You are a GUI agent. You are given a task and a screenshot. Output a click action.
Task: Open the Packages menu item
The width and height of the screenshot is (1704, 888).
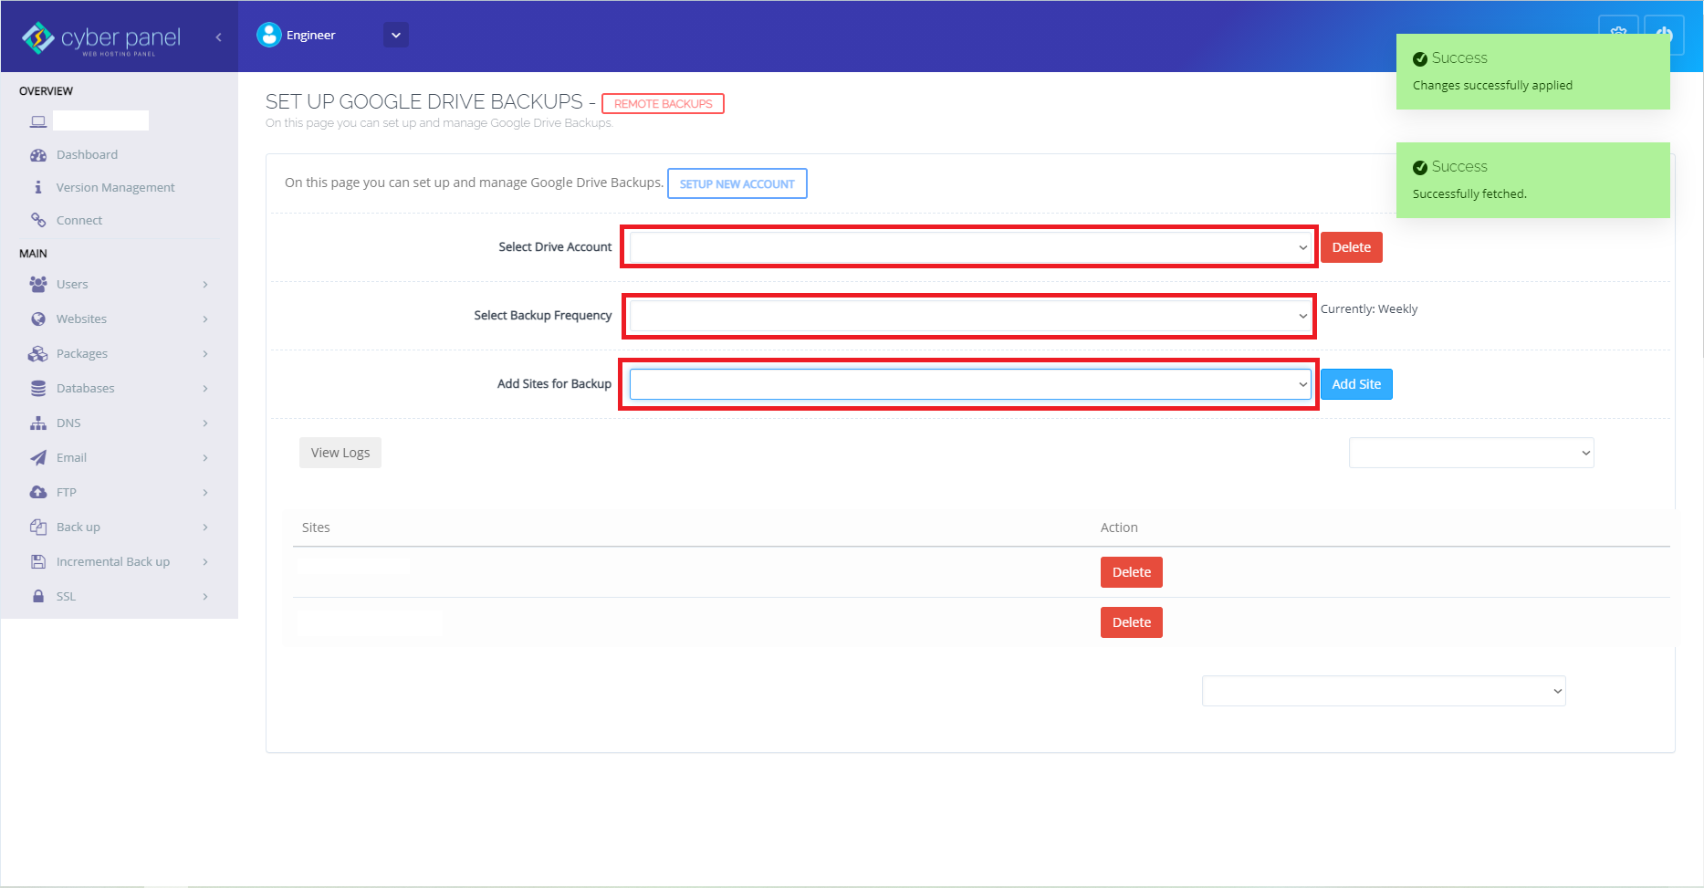[82, 353]
